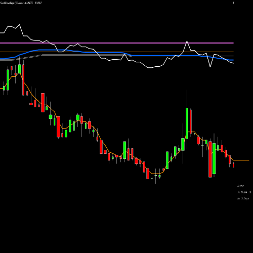253x253 pixels.
Task: Click the '0.22' price value
Action: [240, 186]
